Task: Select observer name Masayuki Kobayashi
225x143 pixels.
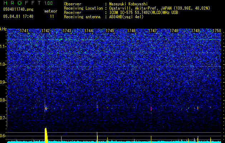Action: pos(128,4)
